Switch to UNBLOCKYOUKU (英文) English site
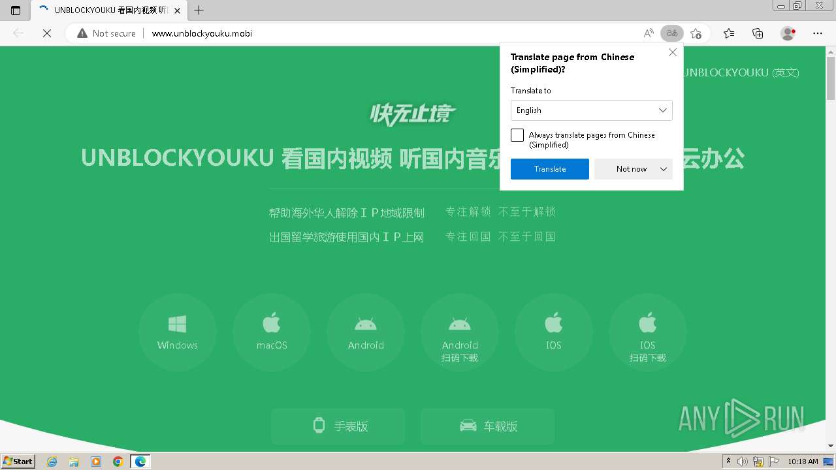Screen dimensions: 836x470 [x=741, y=72]
